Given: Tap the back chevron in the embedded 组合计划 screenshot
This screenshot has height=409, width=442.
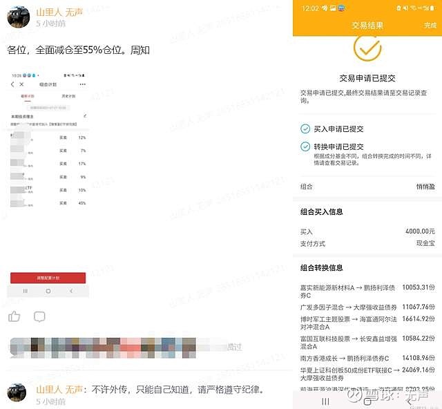Looking at the screenshot, I should tap(12, 84).
